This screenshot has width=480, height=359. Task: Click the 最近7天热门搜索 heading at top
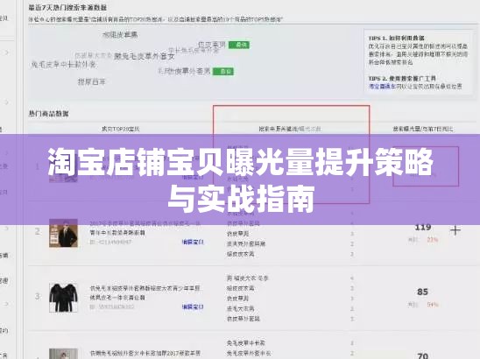tap(67, 7)
